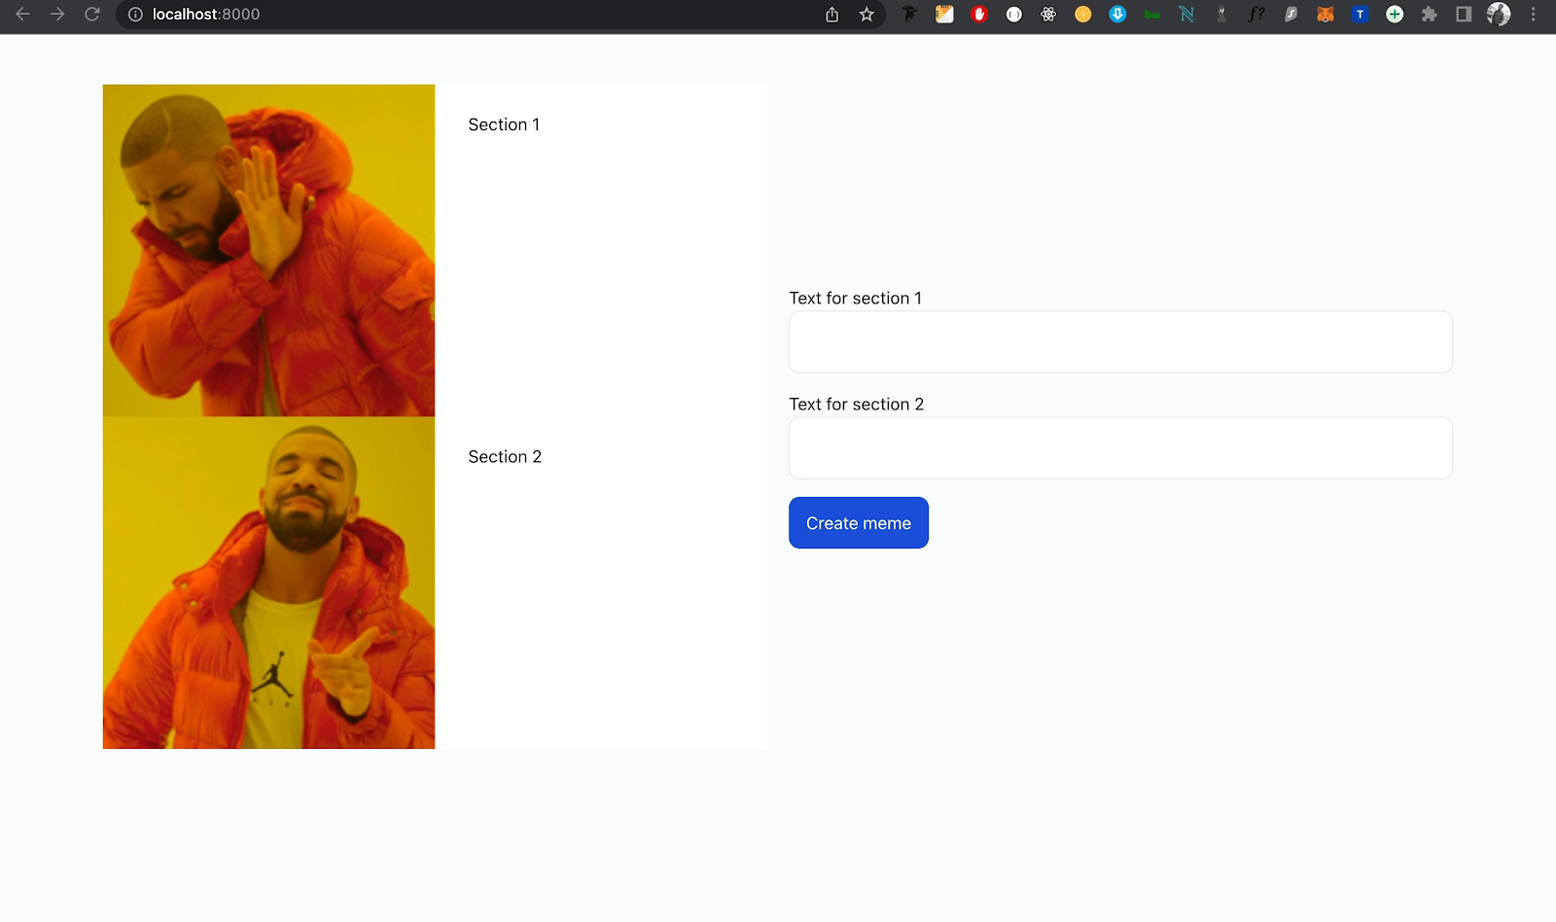Open the red stop-hand blocker extension
The width and height of the screenshot is (1556, 922).
[979, 15]
